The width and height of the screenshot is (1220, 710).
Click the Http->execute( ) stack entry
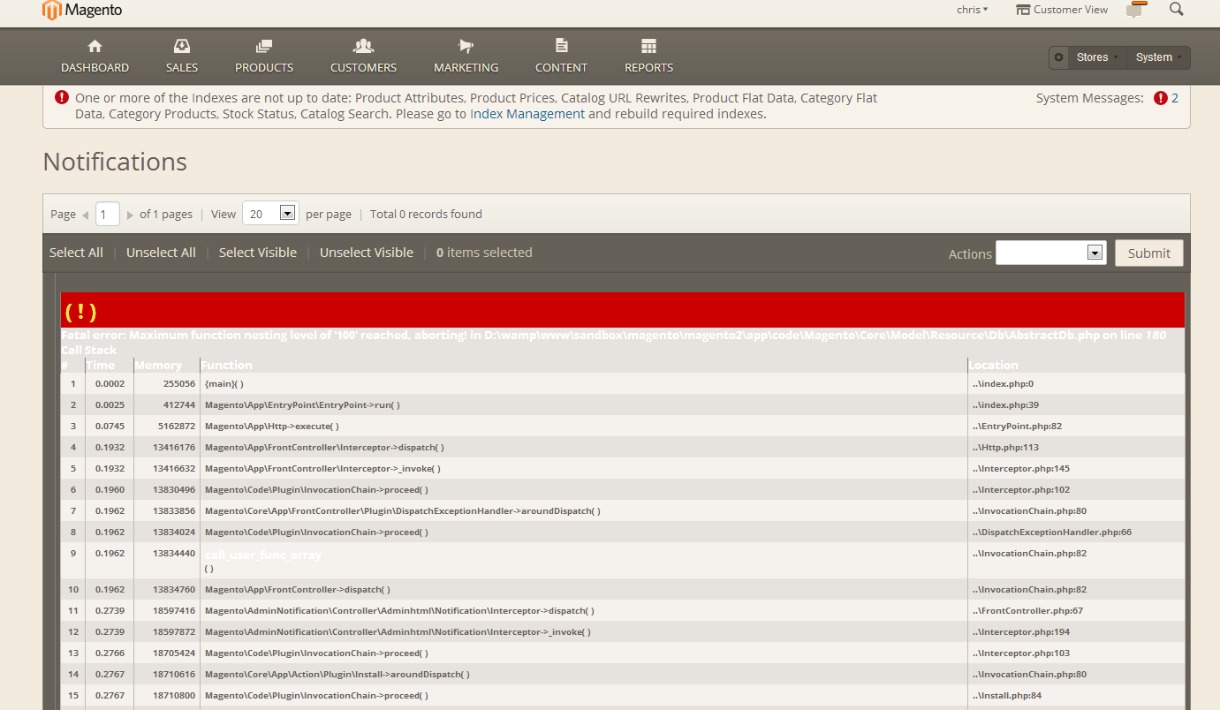(x=271, y=426)
